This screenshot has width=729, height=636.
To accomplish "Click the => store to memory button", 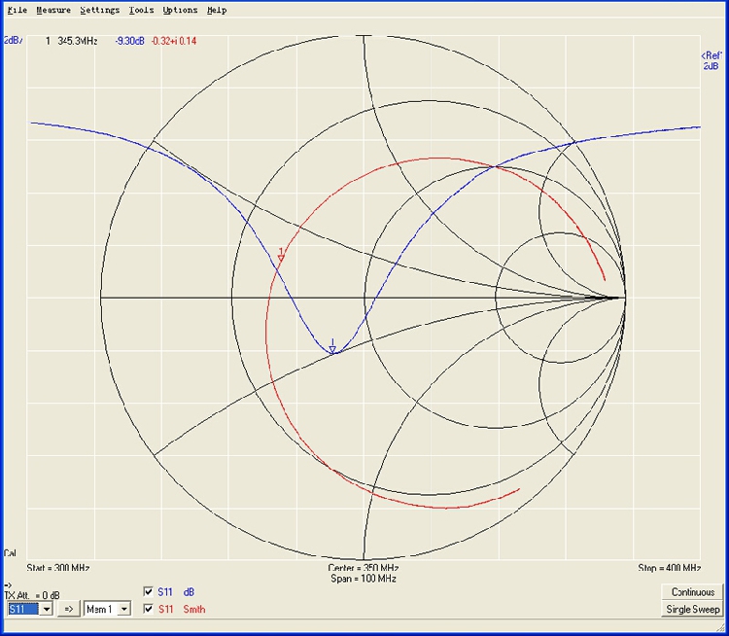I will tap(68, 609).
